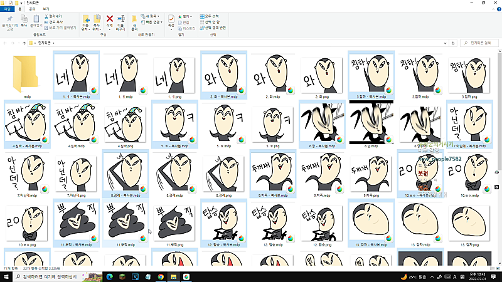Image resolution: width=502 pixels, height=282 pixels.
Task: Click the red Delete (삭제) icon
Action: 110,20
